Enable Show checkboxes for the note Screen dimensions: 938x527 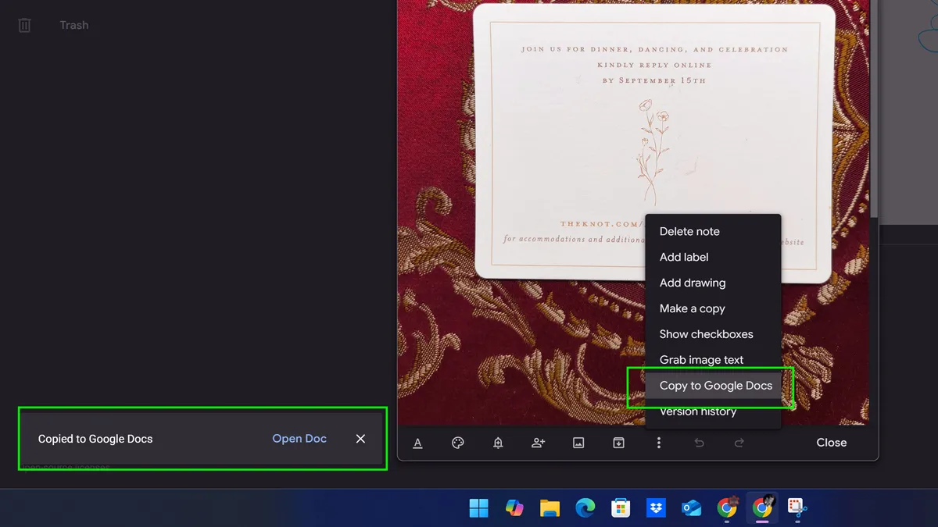pyautogui.click(x=706, y=333)
